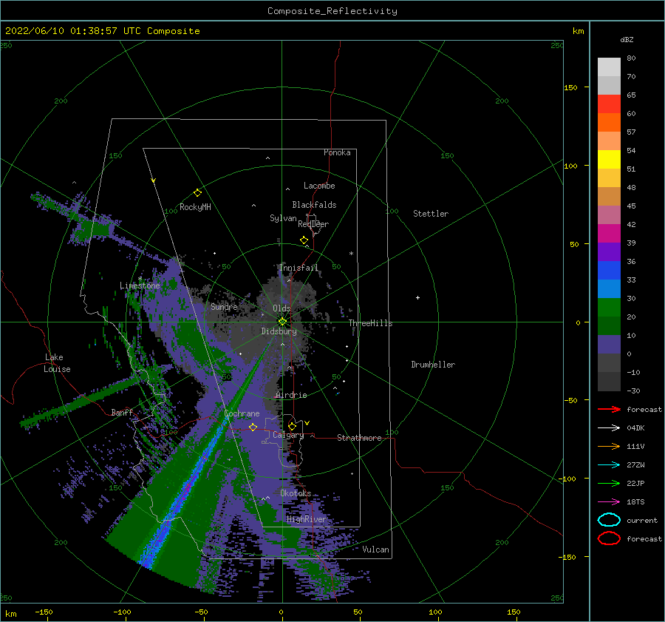Click the HighRiver label
Screen dimensions: 665x622
307,519
